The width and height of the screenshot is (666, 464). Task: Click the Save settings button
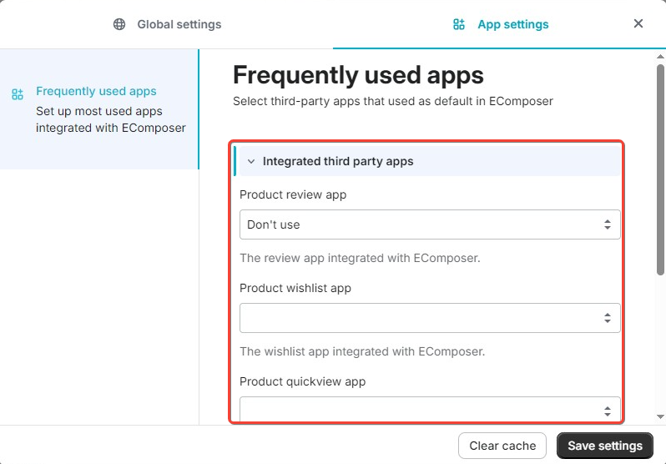pos(604,446)
